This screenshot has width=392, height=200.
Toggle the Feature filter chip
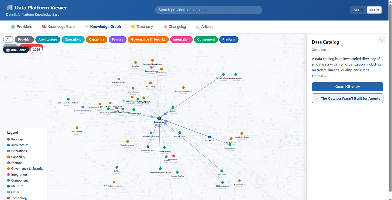pos(117,40)
